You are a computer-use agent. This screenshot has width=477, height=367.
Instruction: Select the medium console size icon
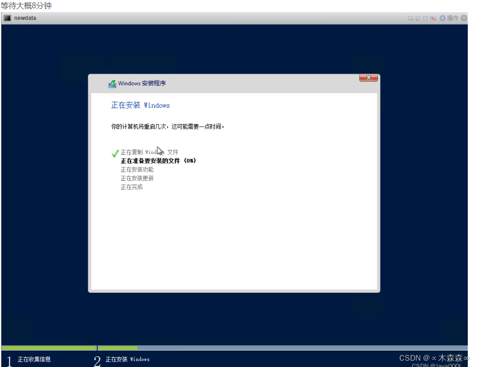pyautogui.click(x=418, y=18)
